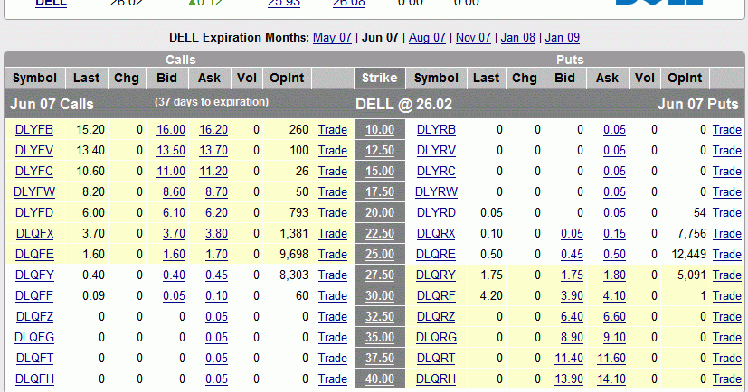The width and height of the screenshot is (748, 392).
Task: Click call ask 16.20 for DLYFB
Action: pyautogui.click(x=213, y=129)
